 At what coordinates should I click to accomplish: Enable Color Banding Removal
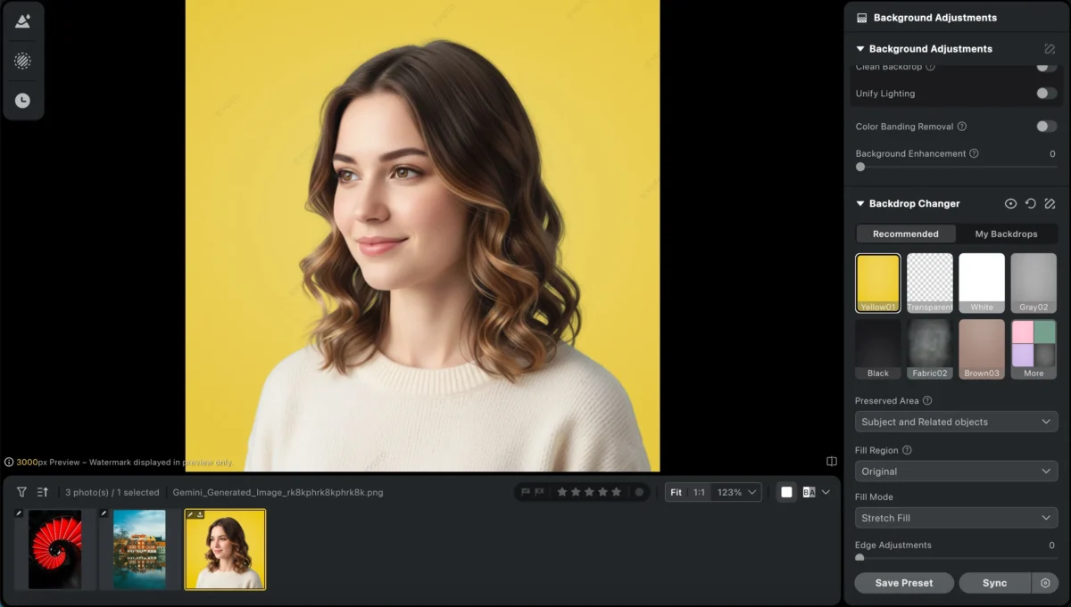click(x=1046, y=126)
